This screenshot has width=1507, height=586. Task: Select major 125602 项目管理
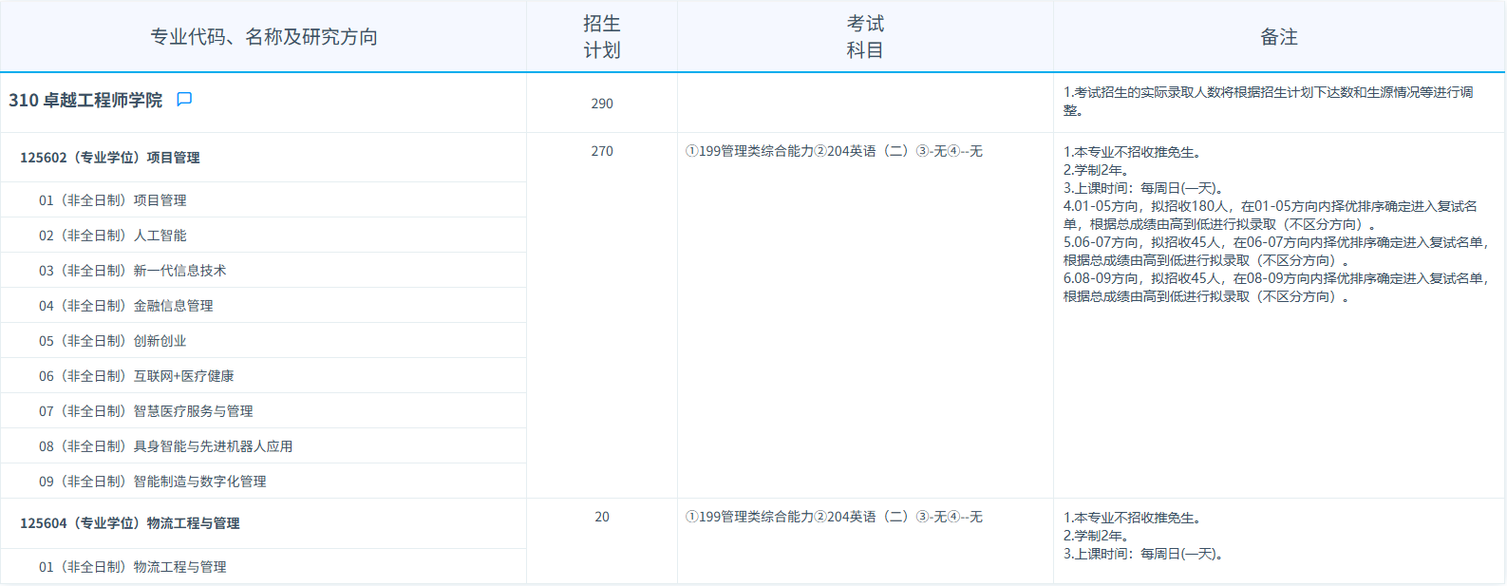tap(110, 158)
